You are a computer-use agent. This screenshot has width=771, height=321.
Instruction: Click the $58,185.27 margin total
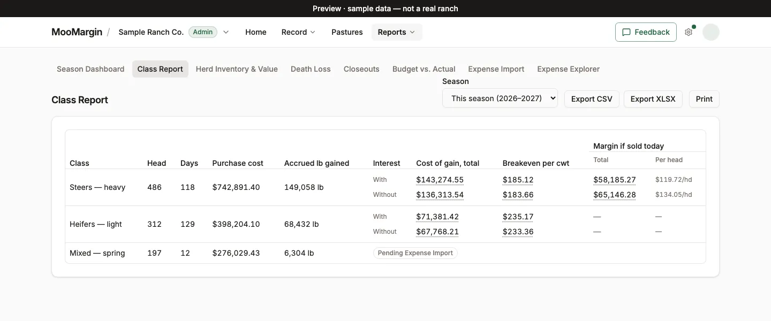click(x=615, y=180)
